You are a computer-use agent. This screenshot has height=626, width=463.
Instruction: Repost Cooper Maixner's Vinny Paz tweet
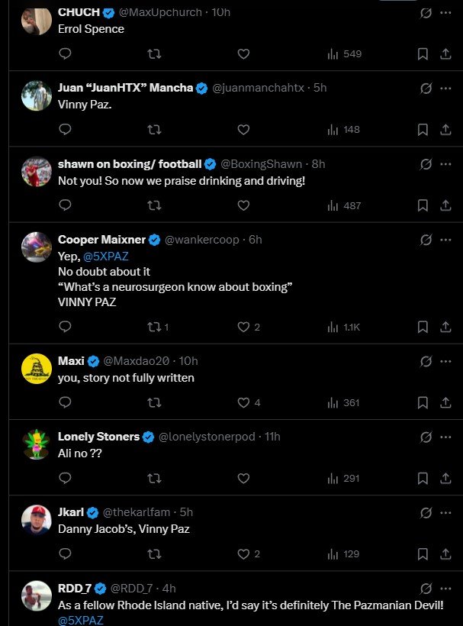pos(154,327)
